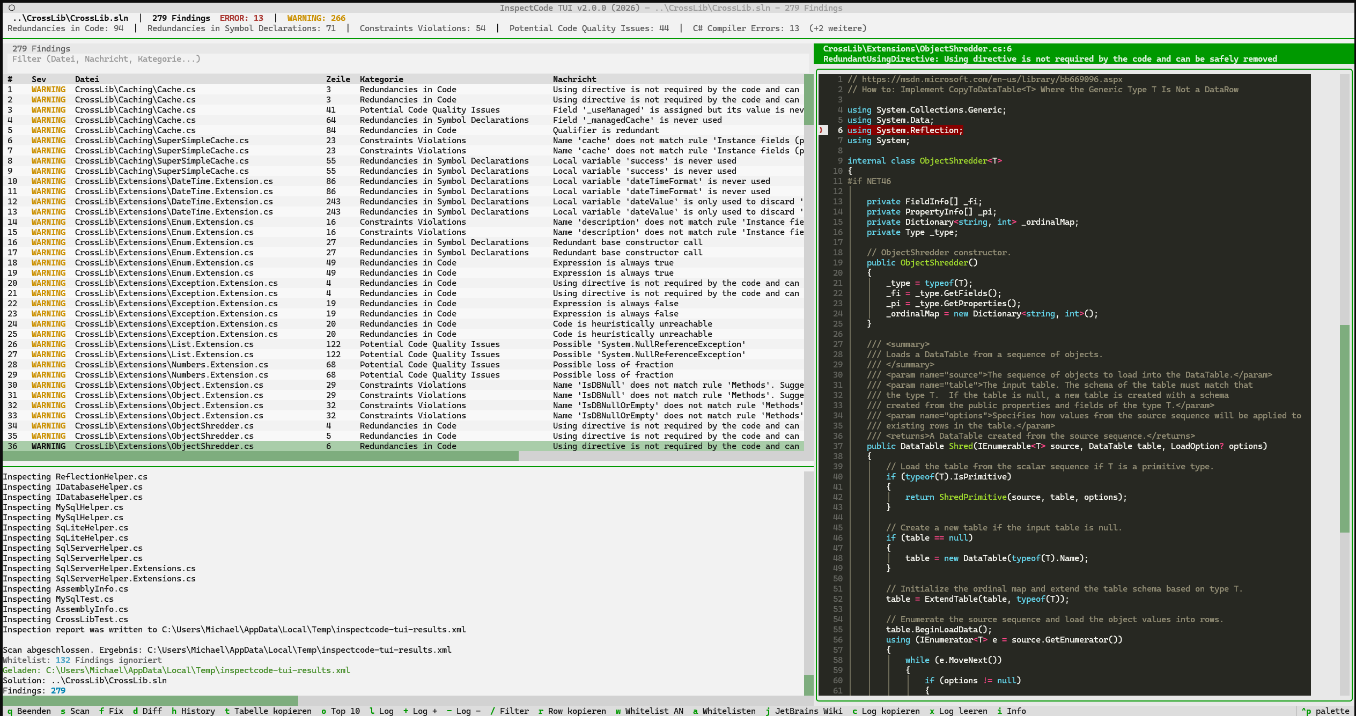Select row 3 '_useManaged' field finding

[x=403, y=110]
